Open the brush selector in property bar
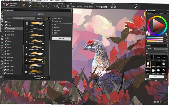Screen dimensions: 169x105 (7, 4)
